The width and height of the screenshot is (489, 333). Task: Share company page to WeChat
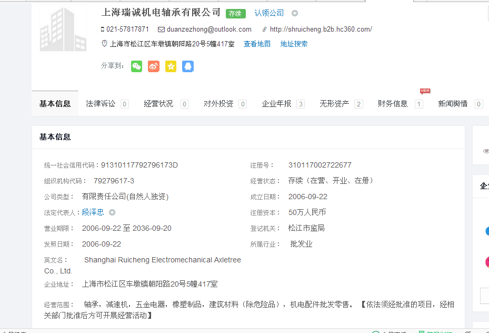pyautogui.click(x=136, y=66)
